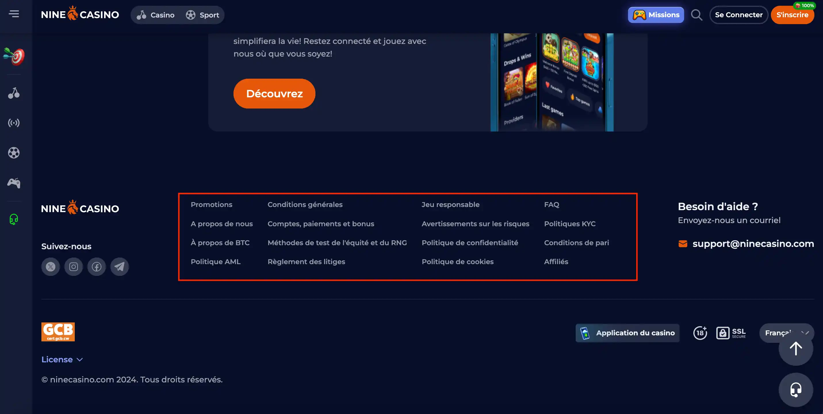Viewport: 823px width, 414px height.
Task: Open the FAQ link
Action: [552, 204]
